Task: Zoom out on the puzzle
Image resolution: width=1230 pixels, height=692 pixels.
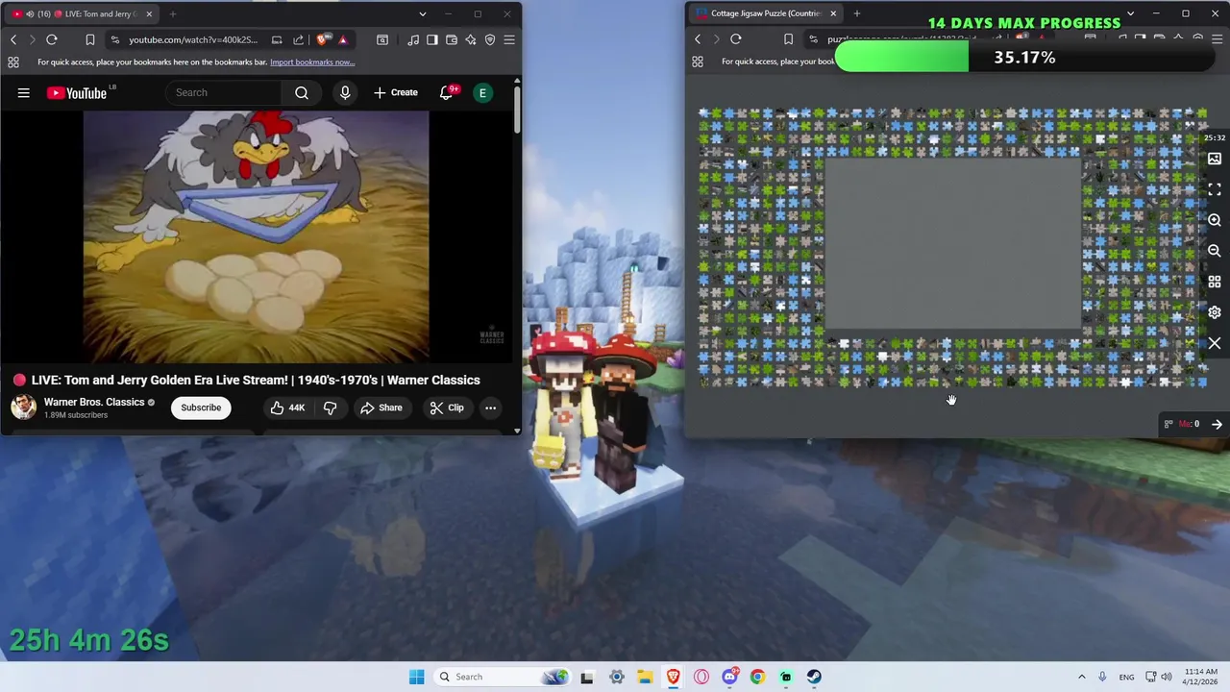Action: click(1215, 251)
